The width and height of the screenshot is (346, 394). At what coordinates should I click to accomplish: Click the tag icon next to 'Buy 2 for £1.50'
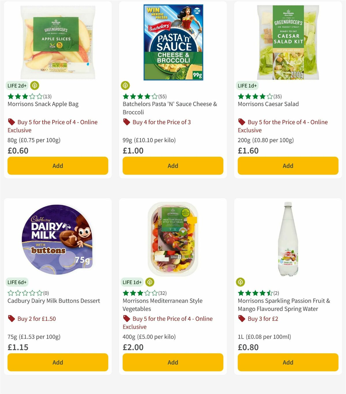[x=12, y=319]
